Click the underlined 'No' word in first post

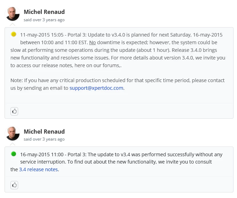pyautogui.click(x=92, y=42)
